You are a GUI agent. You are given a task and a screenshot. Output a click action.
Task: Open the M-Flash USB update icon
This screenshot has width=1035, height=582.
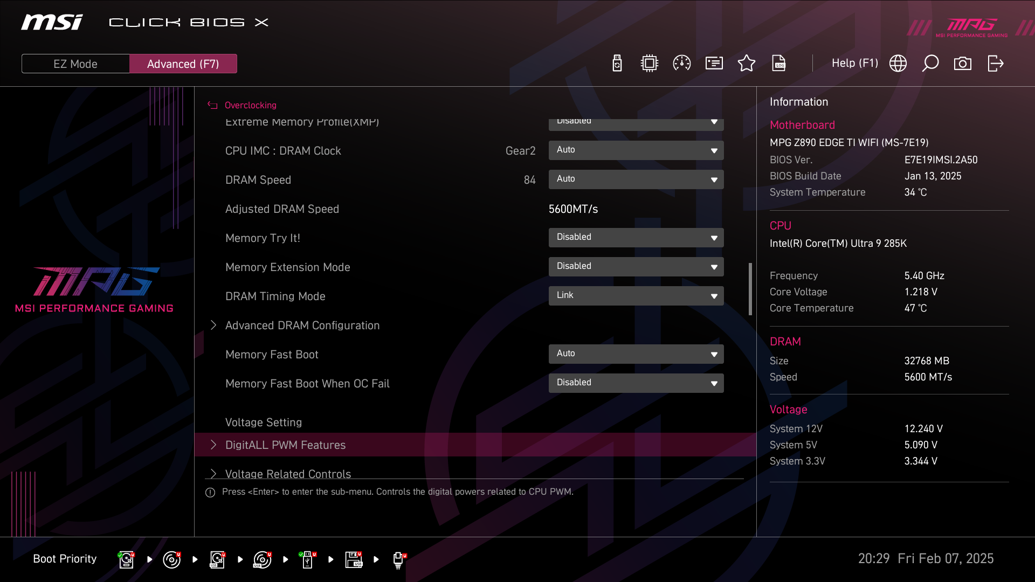617,64
